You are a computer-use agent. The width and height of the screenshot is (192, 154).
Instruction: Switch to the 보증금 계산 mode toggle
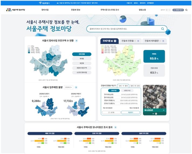tap(127, 91)
